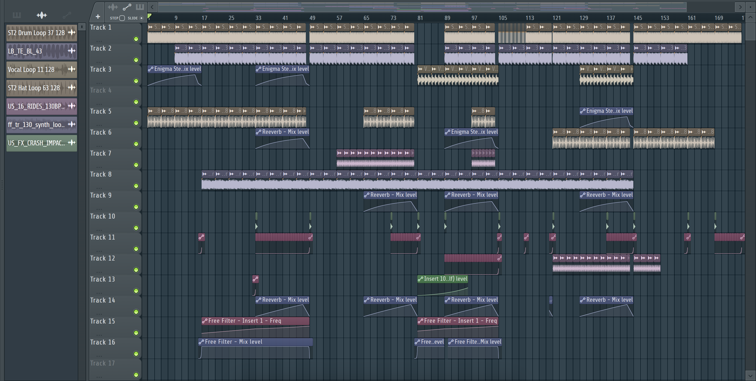Mute Track 15 with its green light
756x381 pixels.
click(136, 333)
